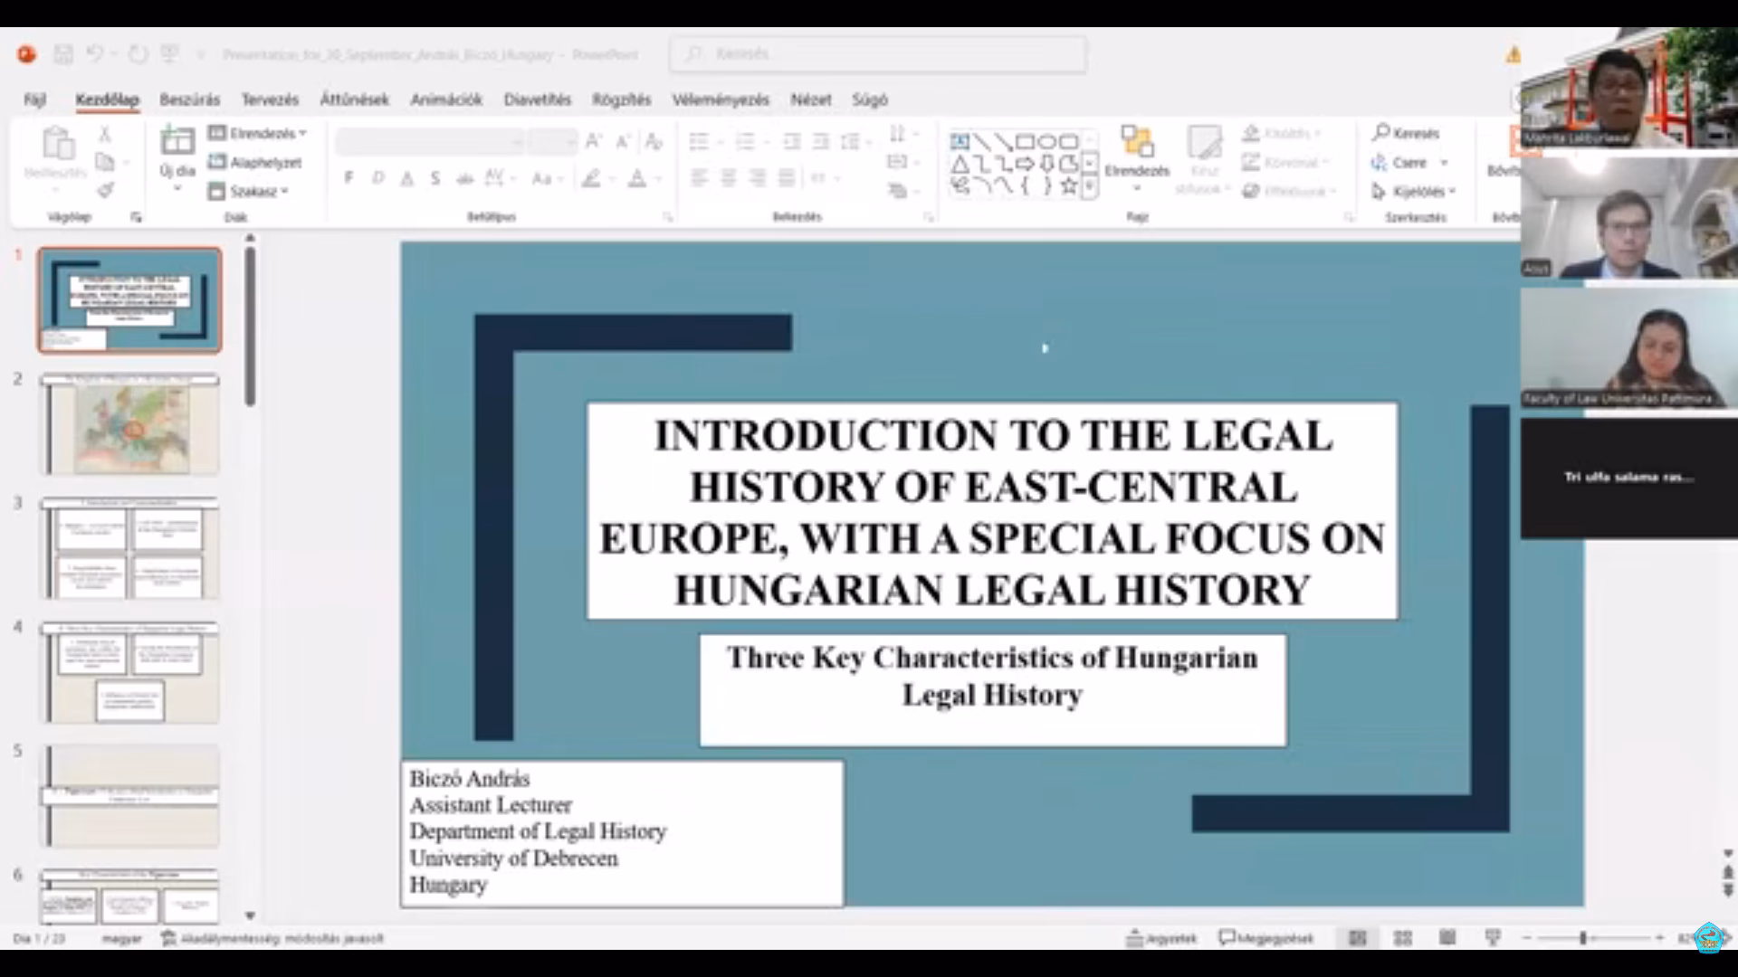Click the Megjegyzések comments button
The image size is (1738, 977).
click(x=1265, y=938)
